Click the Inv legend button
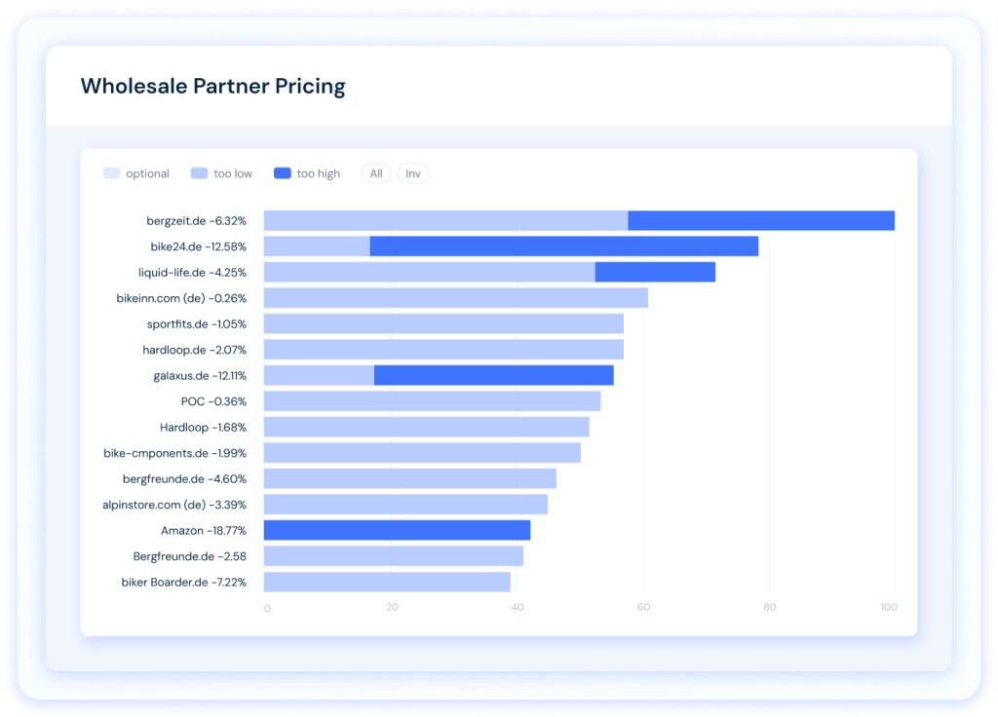The height and width of the screenshot is (717, 998). (413, 173)
